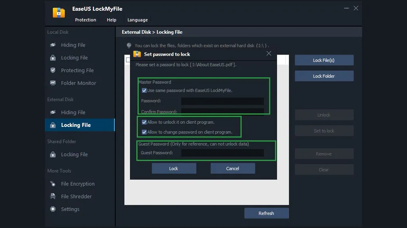Image resolution: width=407 pixels, height=228 pixels.
Task: Click the More Tools section header
Action: [59, 171]
